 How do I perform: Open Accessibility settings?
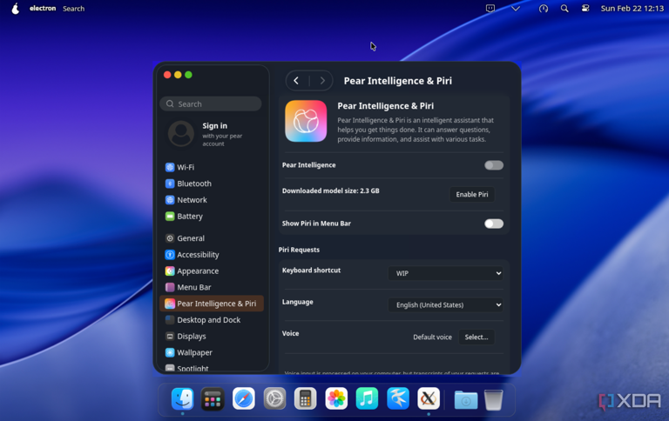point(212,255)
